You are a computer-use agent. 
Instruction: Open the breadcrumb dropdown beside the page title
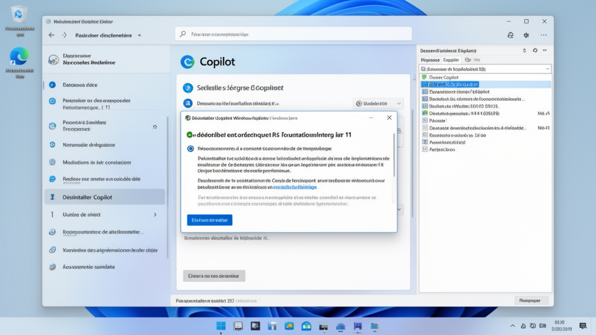(x=140, y=35)
